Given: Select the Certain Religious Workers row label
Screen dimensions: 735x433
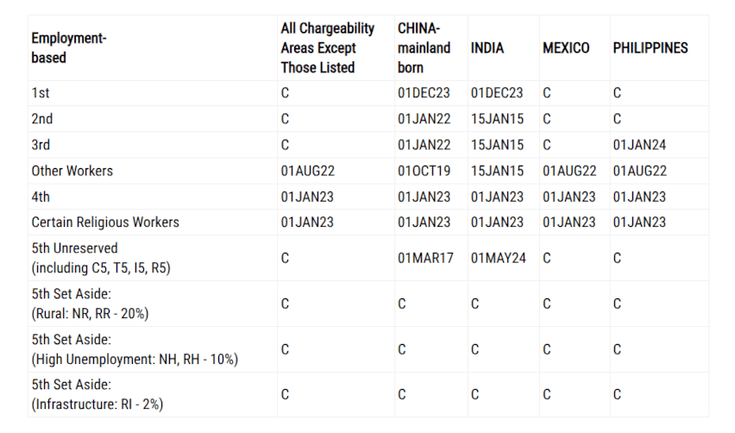Looking at the screenshot, I should tap(105, 223).
